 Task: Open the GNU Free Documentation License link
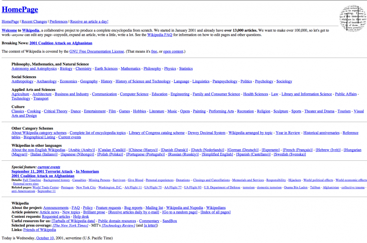(x=97, y=52)
